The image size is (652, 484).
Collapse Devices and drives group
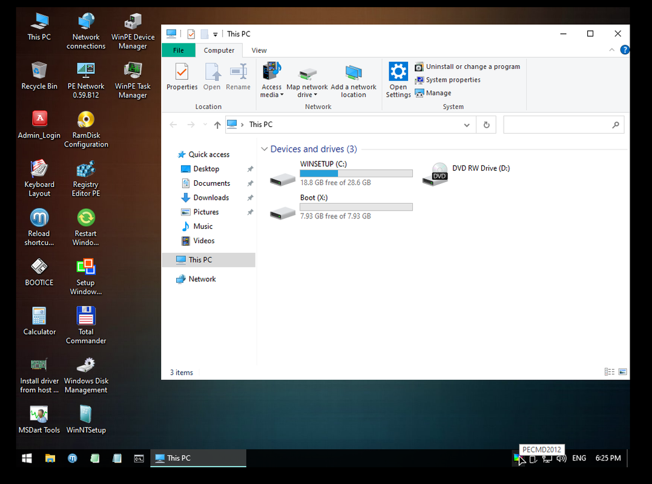tap(264, 149)
